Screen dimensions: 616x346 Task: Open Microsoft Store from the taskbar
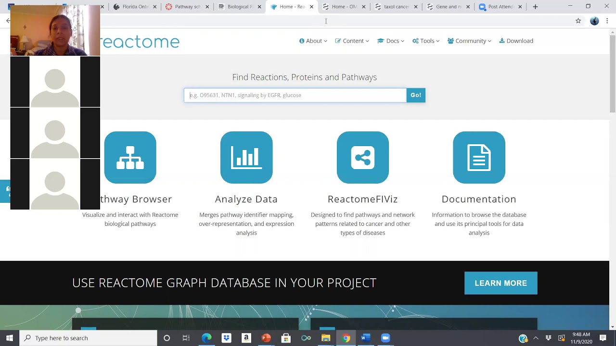(x=286, y=338)
